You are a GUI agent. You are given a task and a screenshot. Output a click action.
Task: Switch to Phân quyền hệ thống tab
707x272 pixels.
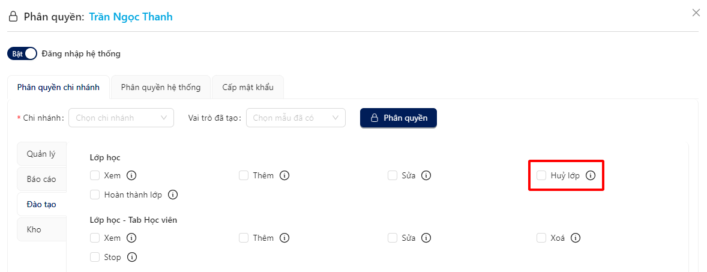tap(161, 87)
